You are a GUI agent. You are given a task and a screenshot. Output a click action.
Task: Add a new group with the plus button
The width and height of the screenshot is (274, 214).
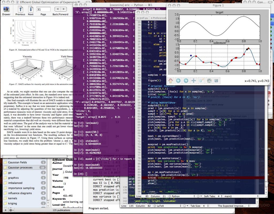(6, 210)
